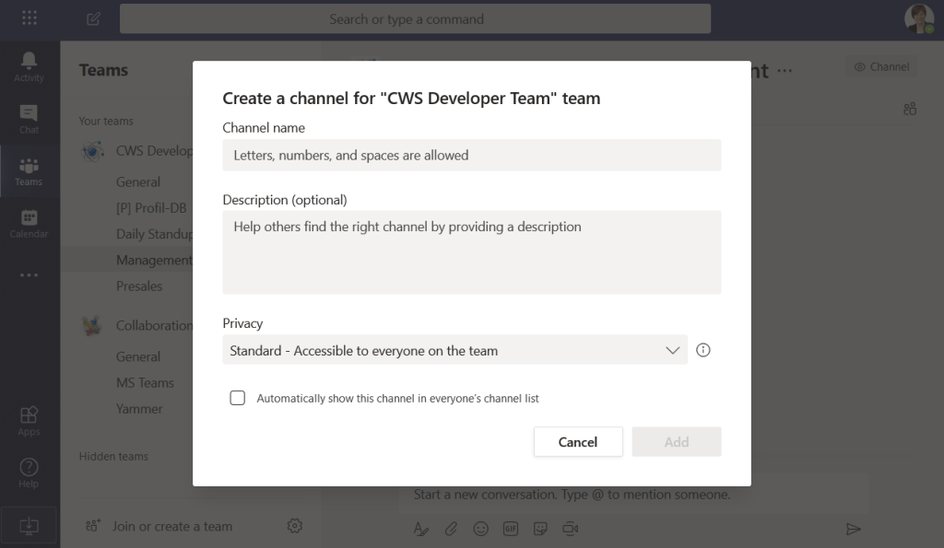Open the Activity bell icon
944x548 pixels.
29,65
